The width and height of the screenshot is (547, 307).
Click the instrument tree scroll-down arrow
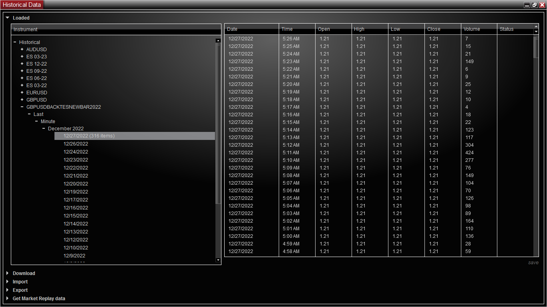pos(218,260)
